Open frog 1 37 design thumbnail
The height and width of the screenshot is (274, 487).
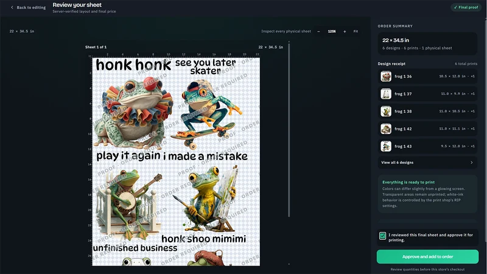tap(386, 94)
